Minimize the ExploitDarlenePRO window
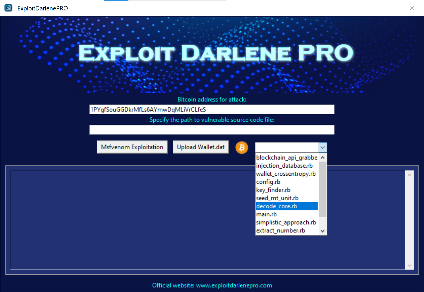This screenshot has width=424, height=292. pyautogui.click(x=366, y=8)
